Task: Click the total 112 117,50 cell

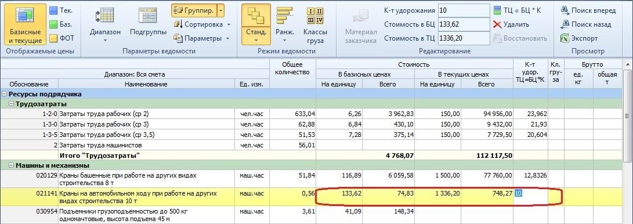Action: [x=487, y=155]
